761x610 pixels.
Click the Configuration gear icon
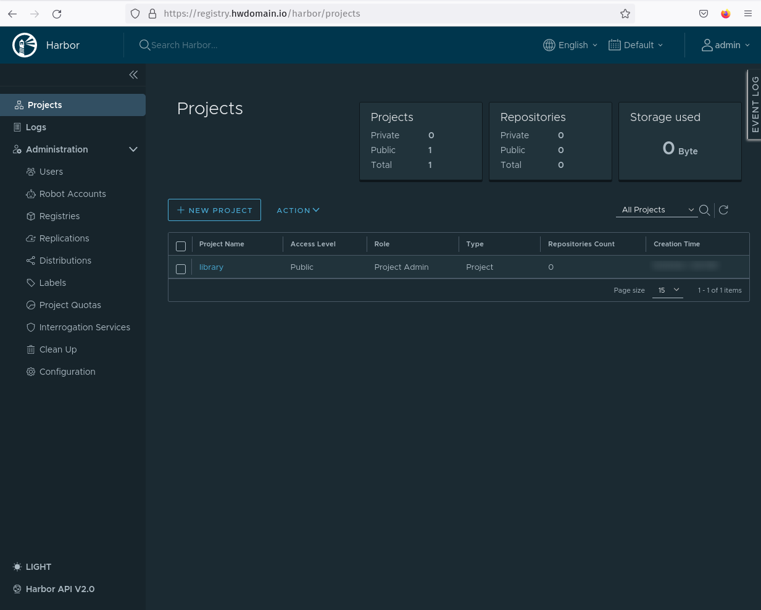31,372
